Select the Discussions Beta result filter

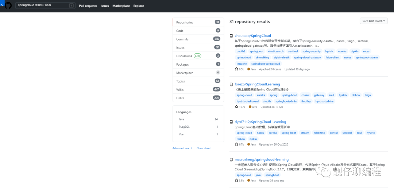click(198, 56)
